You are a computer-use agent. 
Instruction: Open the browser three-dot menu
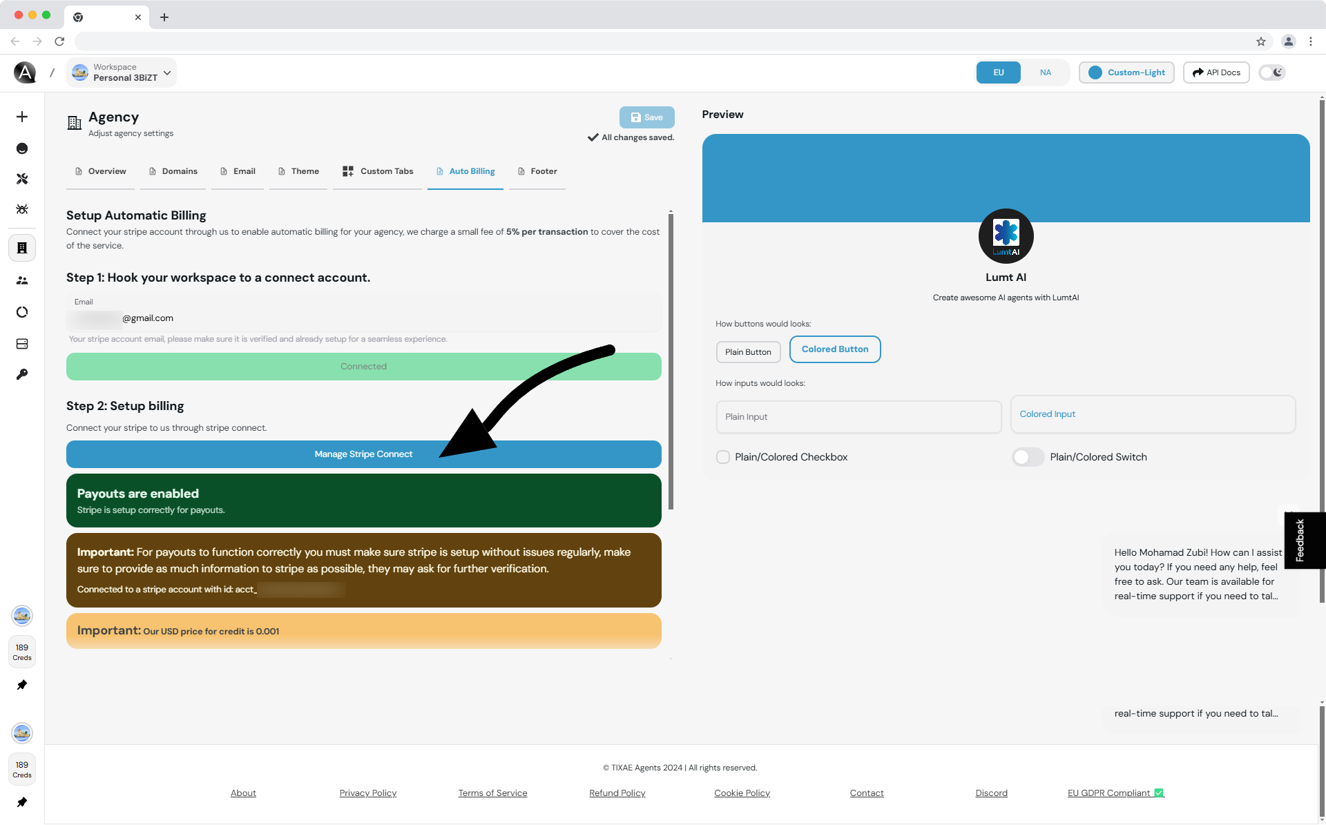click(1311, 41)
